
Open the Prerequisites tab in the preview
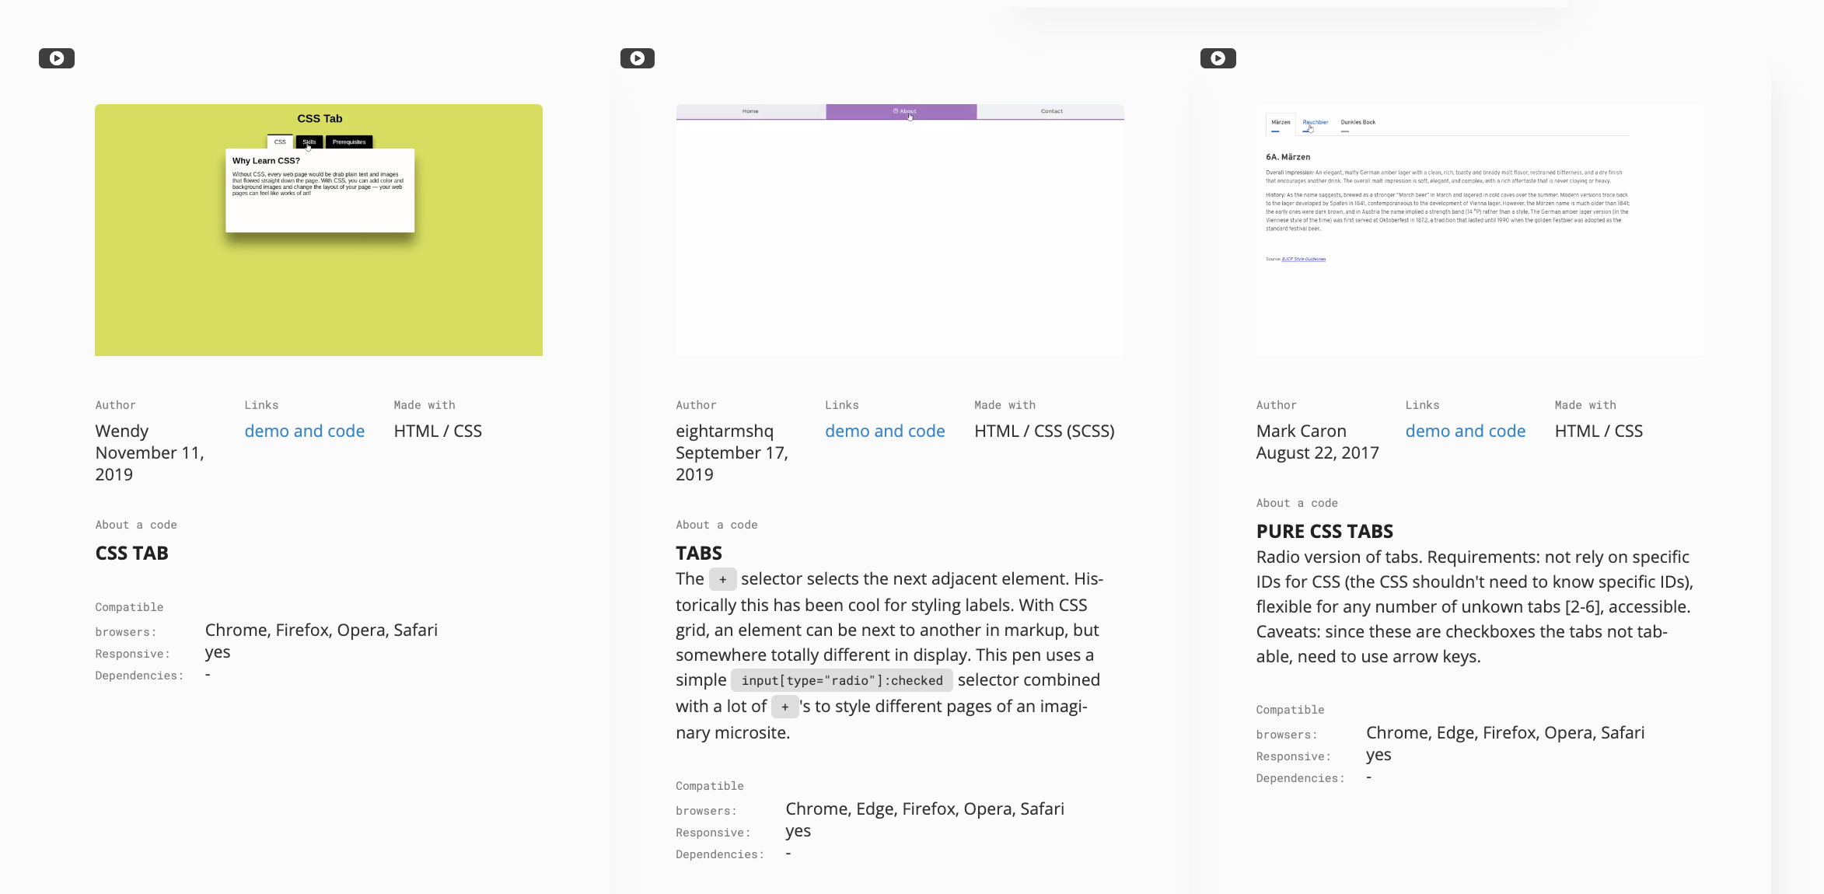(x=350, y=141)
